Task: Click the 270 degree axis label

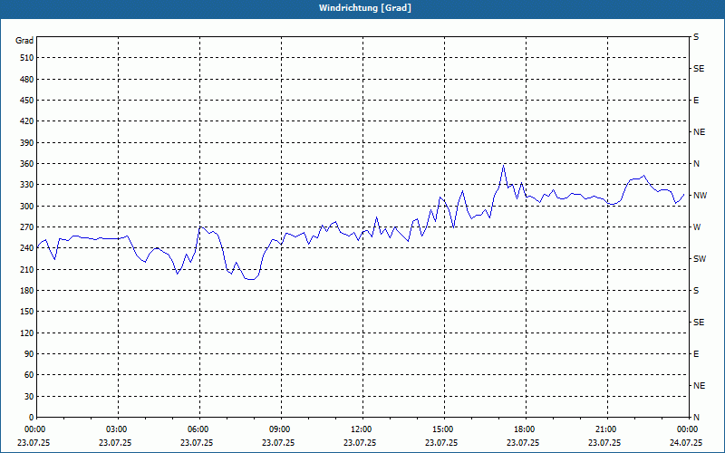Action: [27, 227]
